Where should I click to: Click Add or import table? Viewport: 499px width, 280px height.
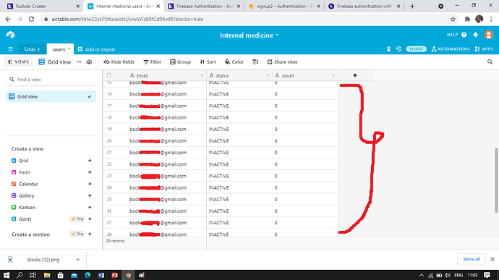[96, 49]
